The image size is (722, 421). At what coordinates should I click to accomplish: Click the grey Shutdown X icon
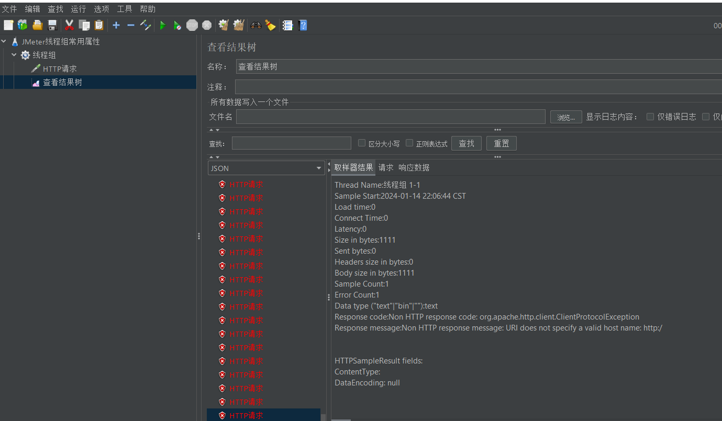tap(207, 25)
